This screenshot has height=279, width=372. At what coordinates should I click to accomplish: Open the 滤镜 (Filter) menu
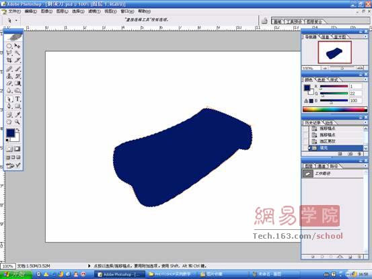coord(94,11)
